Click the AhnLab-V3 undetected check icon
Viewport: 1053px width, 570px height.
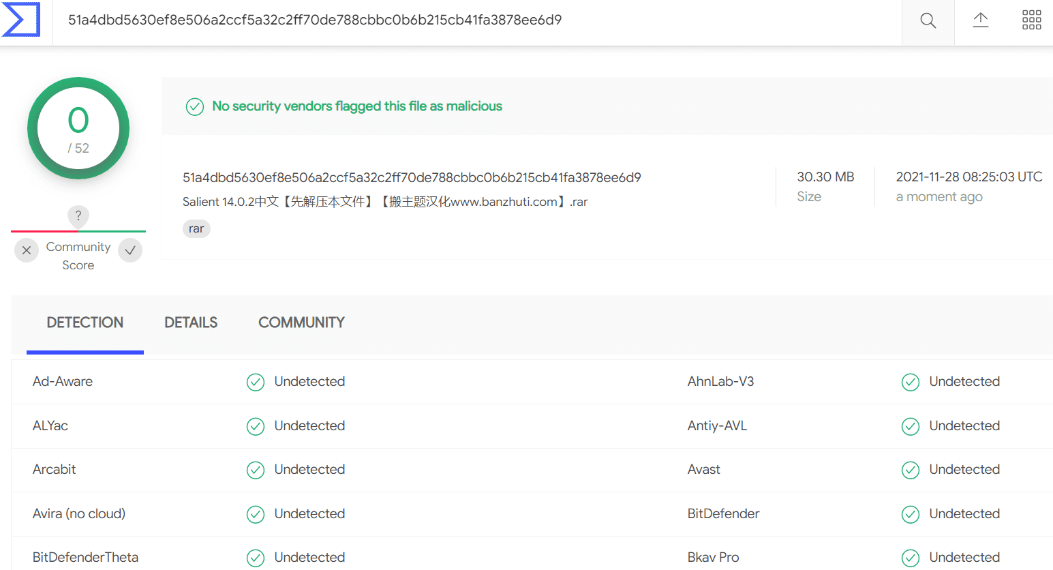point(911,382)
